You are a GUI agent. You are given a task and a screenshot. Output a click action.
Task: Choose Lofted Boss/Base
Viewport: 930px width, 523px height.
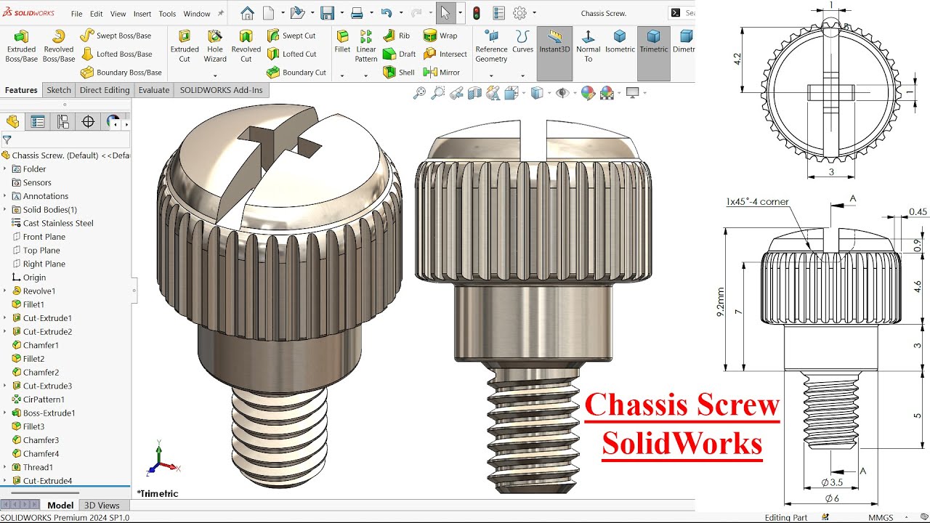tap(116, 54)
